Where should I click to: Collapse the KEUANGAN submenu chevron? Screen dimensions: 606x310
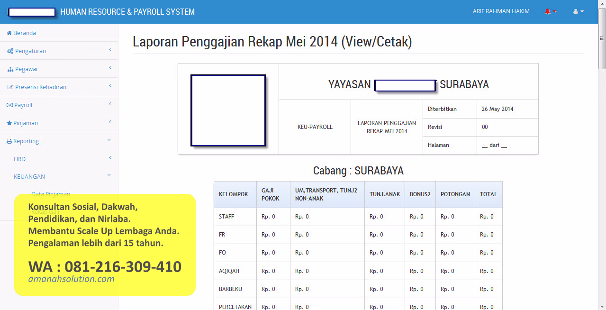[109, 175]
